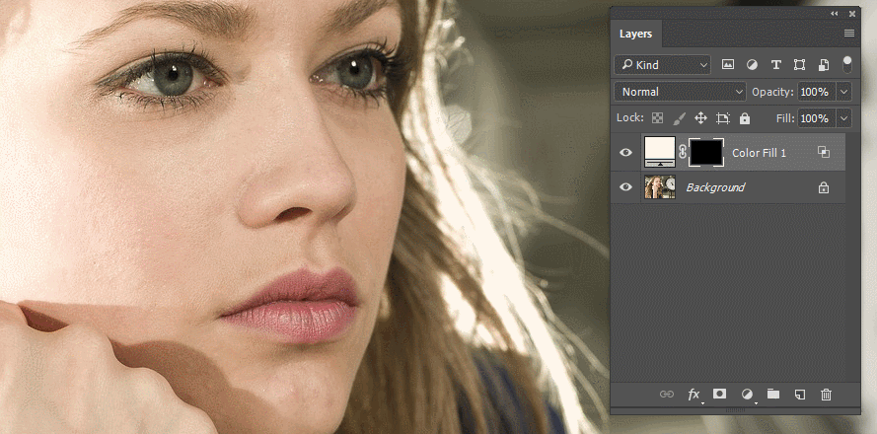
Task: Select the Background layer name
Action: [715, 187]
